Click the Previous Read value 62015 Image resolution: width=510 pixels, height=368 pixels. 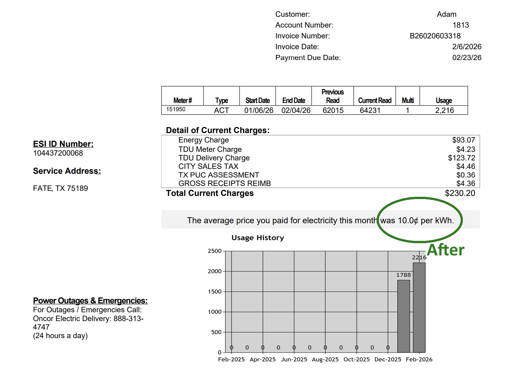(333, 110)
